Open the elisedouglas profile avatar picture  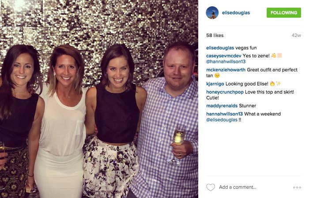[212, 13]
